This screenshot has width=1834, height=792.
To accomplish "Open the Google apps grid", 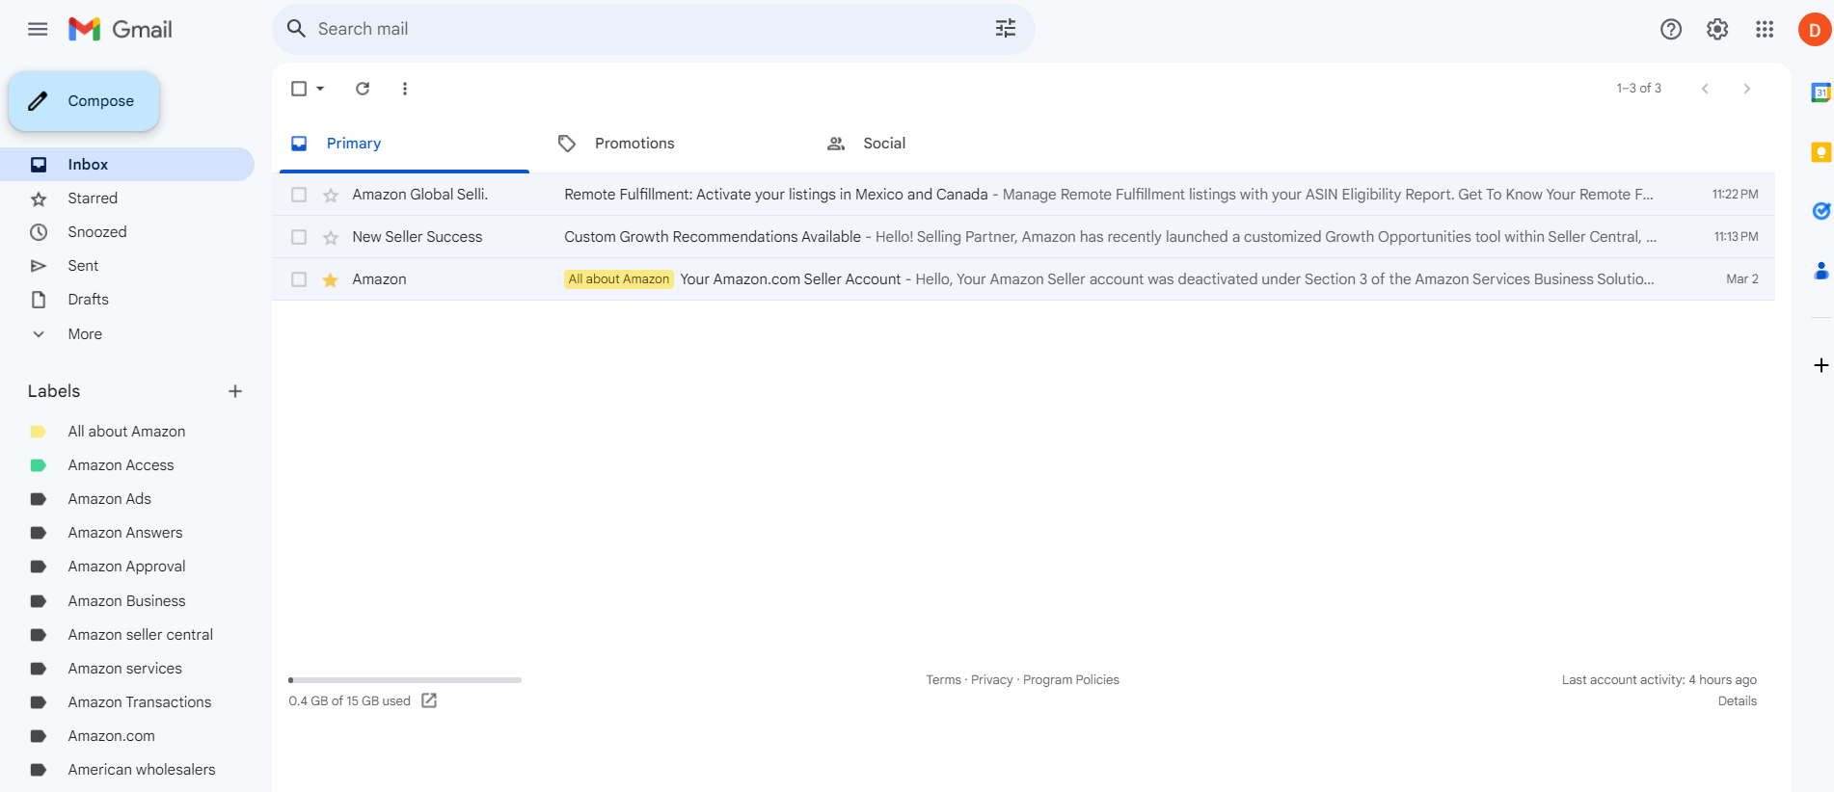I will coord(1765,29).
